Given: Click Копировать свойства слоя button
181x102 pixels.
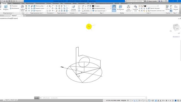Looking at the screenshot, I should [x=156, y=11].
